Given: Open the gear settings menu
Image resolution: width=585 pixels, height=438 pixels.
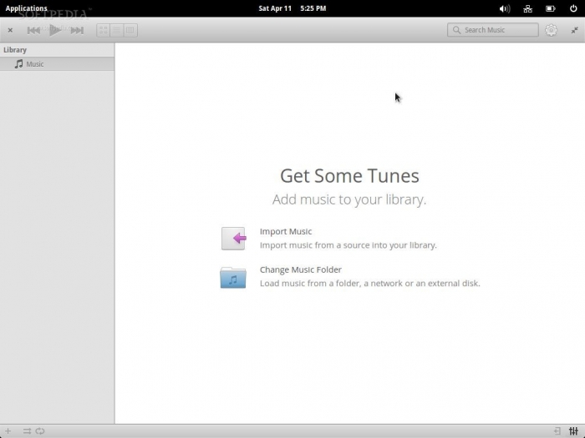Looking at the screenshot, I should pos(551,30).
